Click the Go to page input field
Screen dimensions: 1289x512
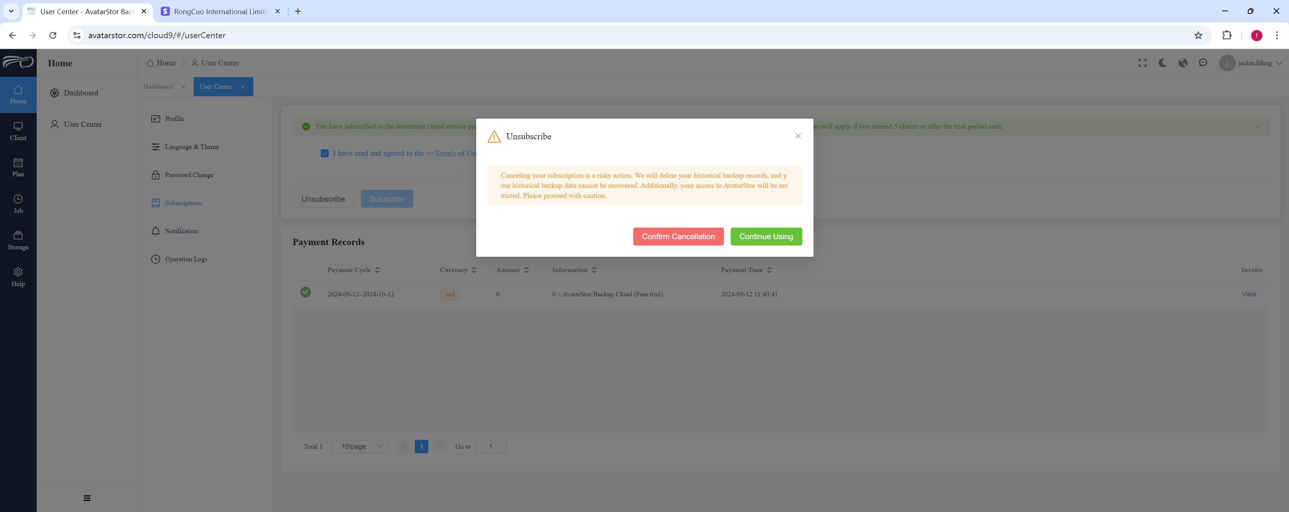coord(490,447)
